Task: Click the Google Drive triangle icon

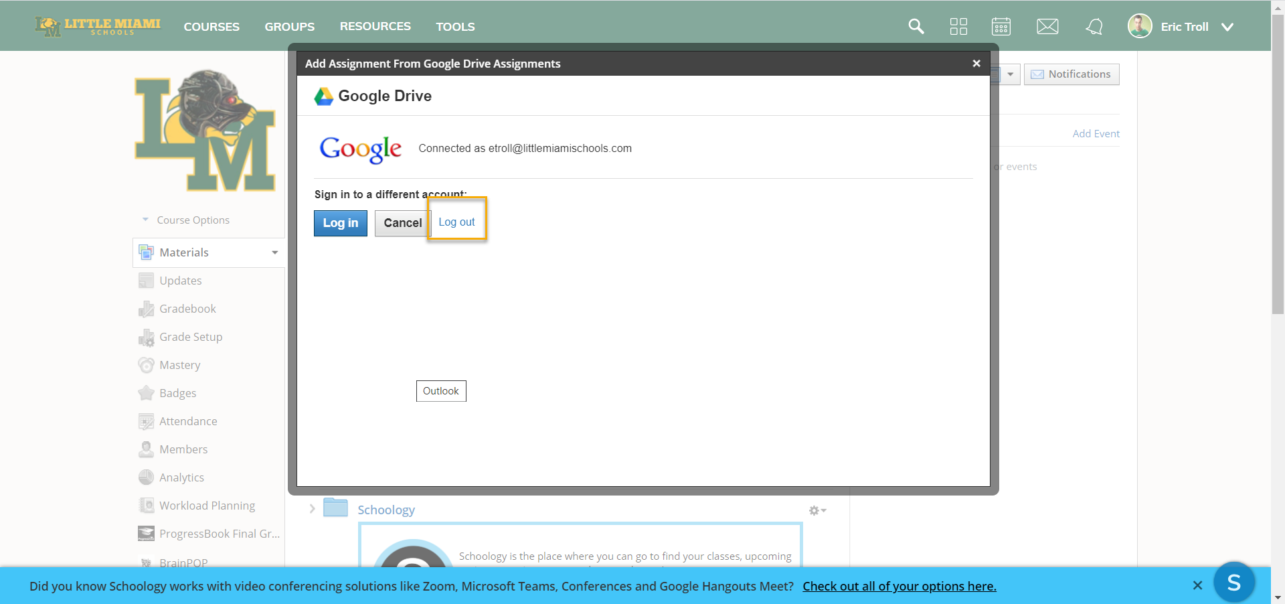Action: [324, 96]
